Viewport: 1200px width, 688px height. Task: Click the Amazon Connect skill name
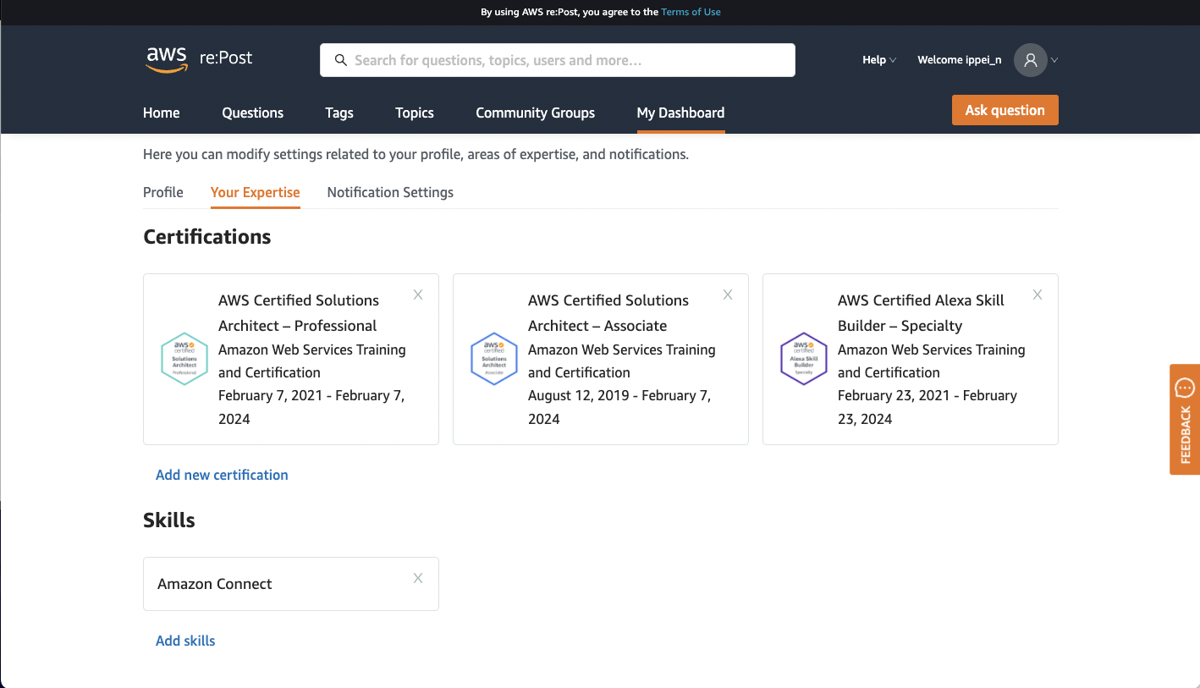(x=215, y=584)
